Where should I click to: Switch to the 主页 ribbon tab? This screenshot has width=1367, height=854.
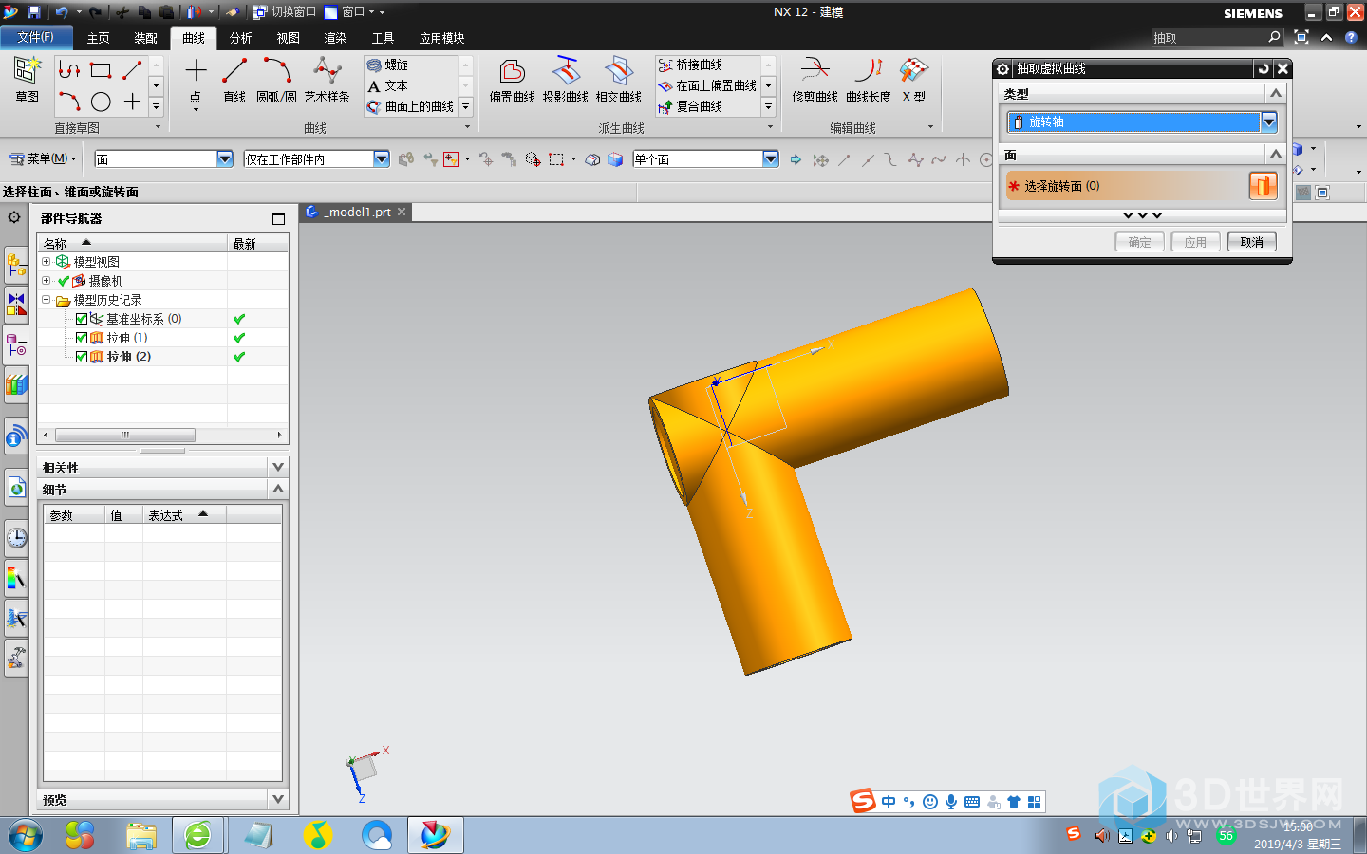coord(99,38)
